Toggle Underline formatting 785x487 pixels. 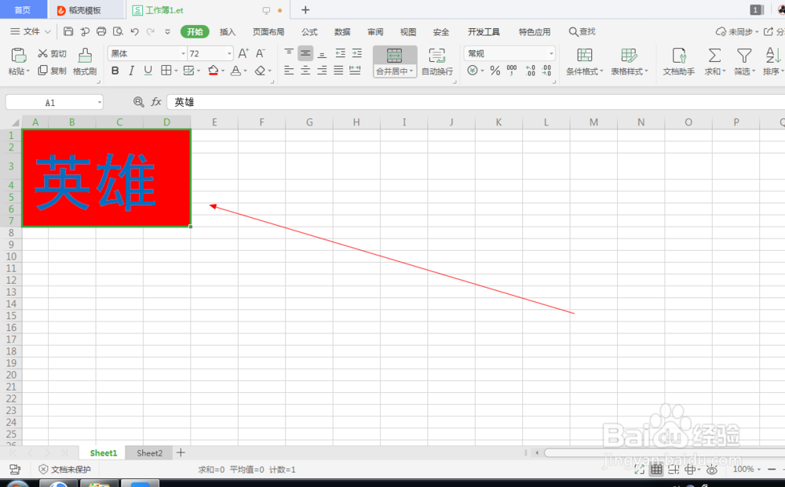148,71
